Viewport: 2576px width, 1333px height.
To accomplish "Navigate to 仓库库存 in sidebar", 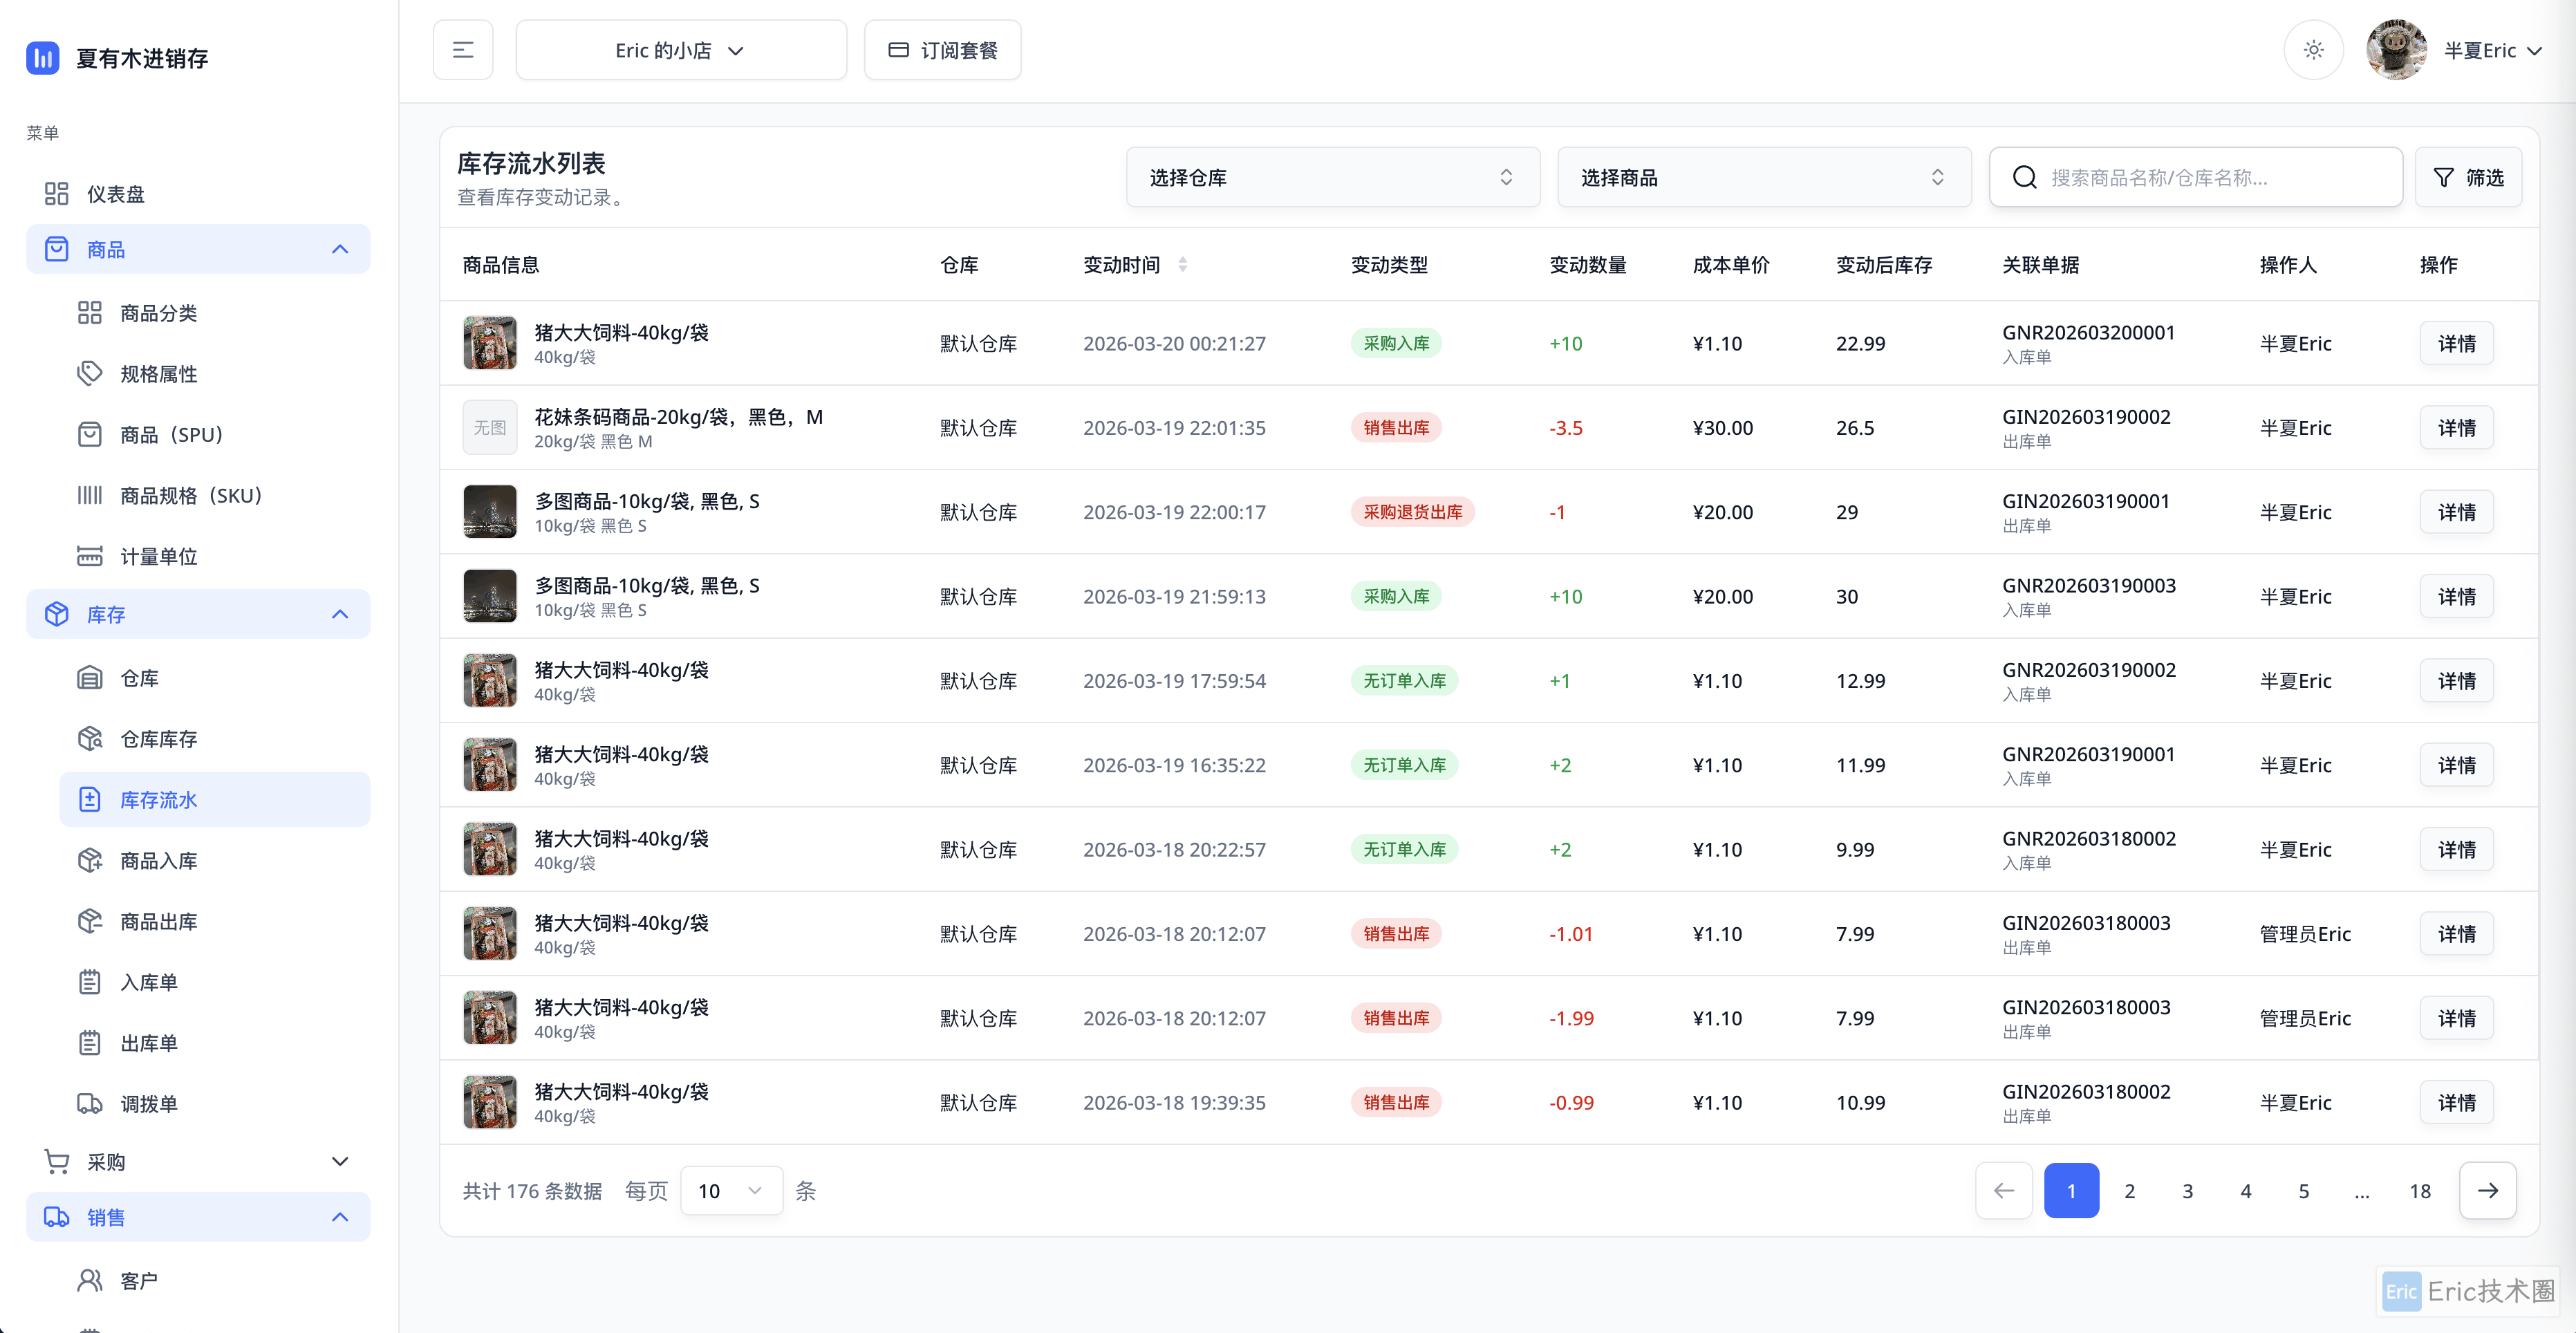I will tap(158, 739).
